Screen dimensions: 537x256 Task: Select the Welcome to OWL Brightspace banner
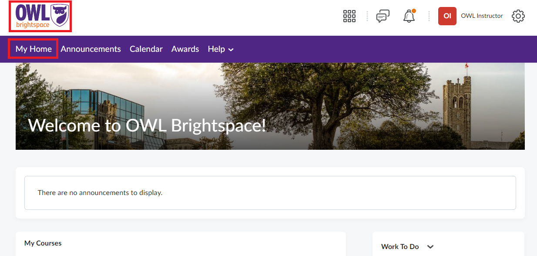pos(270,105)
